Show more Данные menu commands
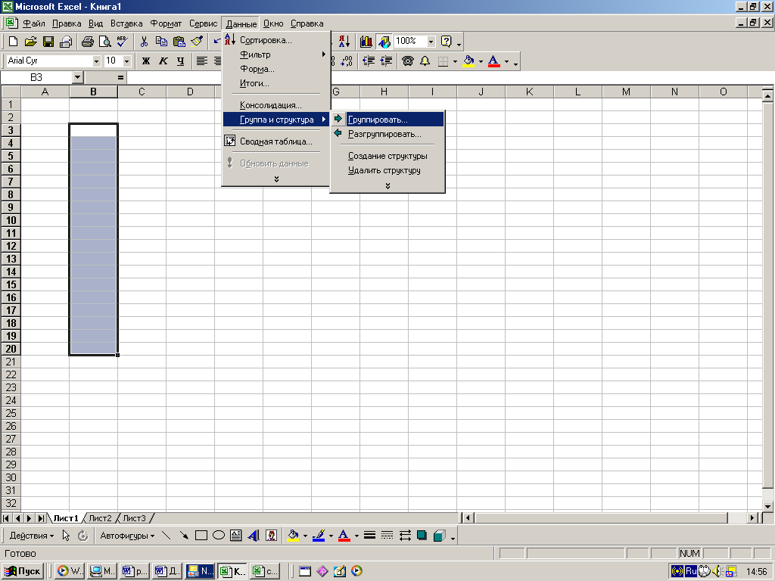The height and width of the screenshot is (581, 775). click(276, 179)
